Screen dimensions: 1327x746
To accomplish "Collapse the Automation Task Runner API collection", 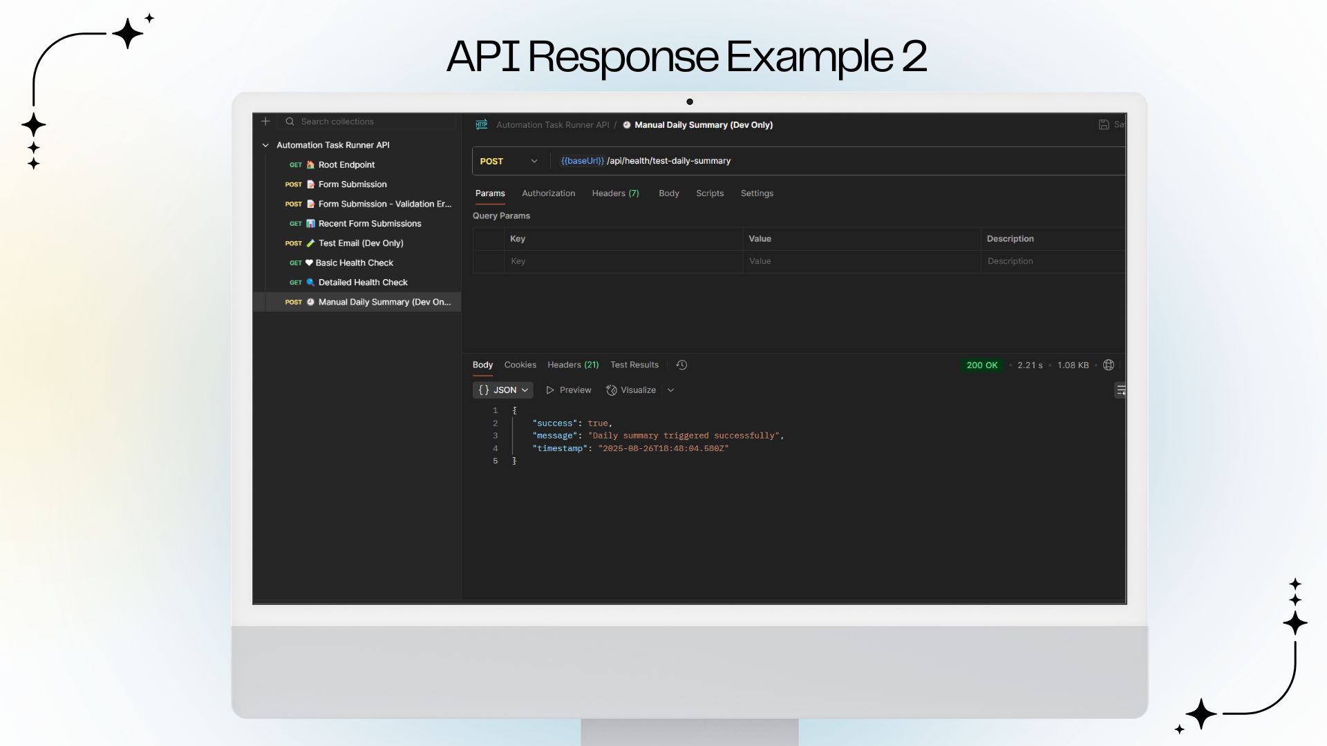I will coord(266,145).
